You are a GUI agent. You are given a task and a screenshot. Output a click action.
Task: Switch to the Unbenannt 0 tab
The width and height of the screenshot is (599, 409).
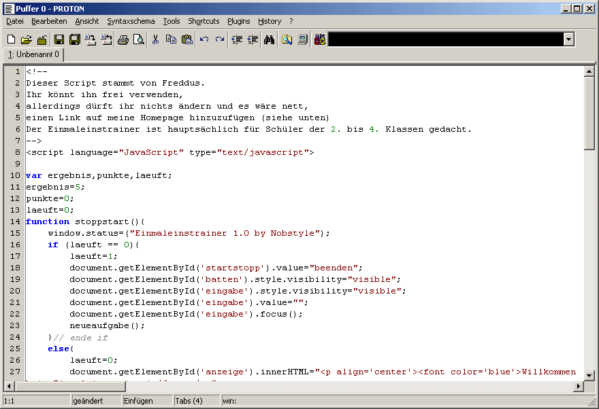coord(34,54)
